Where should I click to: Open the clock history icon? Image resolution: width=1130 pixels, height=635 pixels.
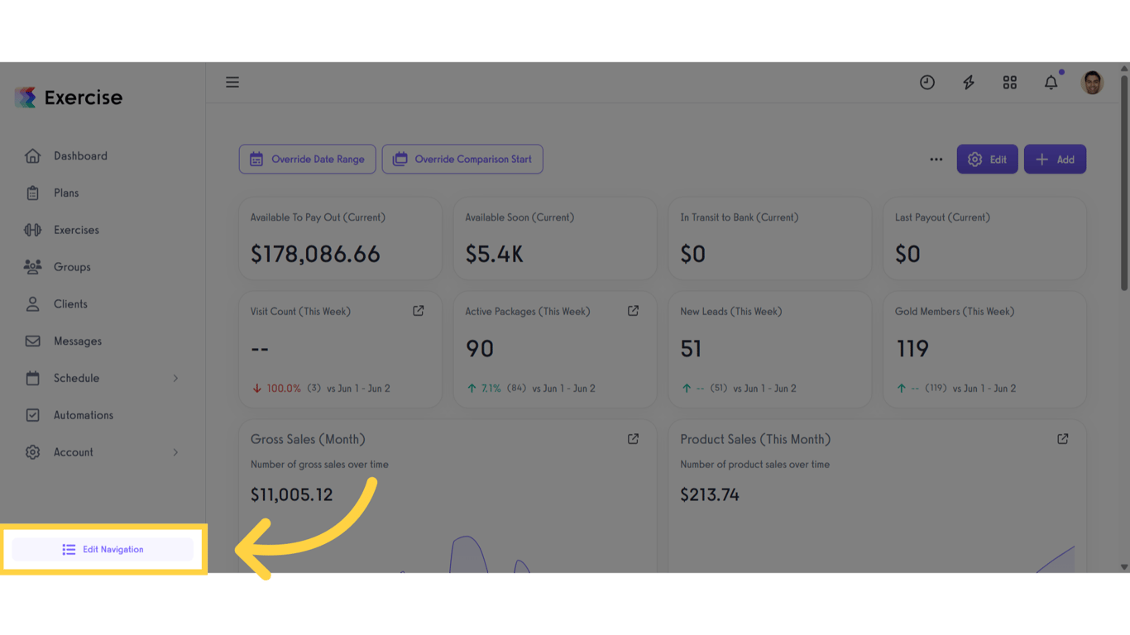coord(927,82)
